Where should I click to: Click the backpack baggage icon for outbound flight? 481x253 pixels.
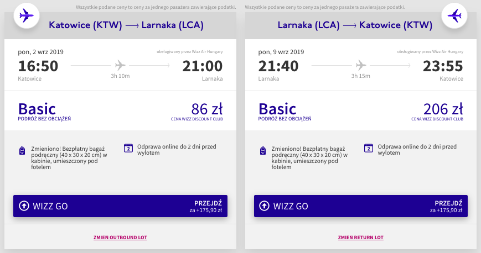pos(22,150)
